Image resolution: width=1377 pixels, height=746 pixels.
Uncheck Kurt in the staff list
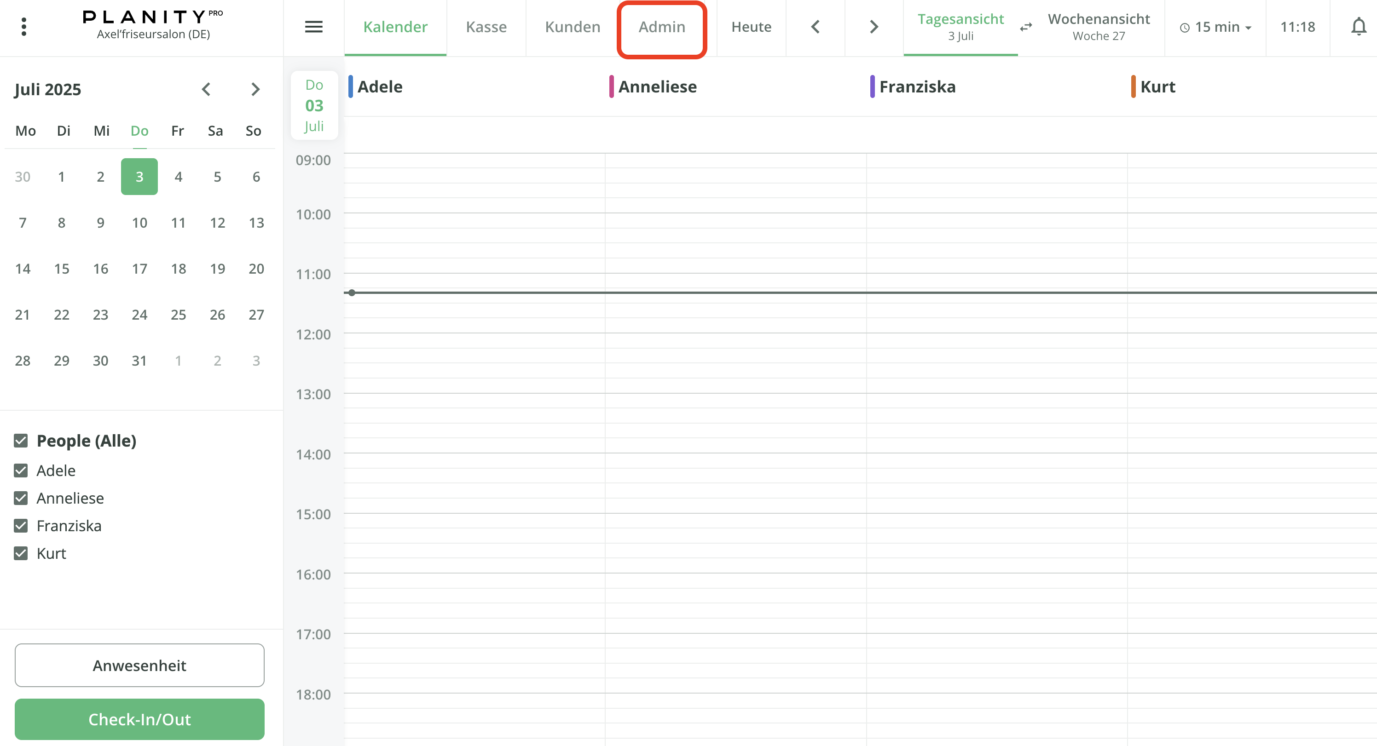coord(21,553)
